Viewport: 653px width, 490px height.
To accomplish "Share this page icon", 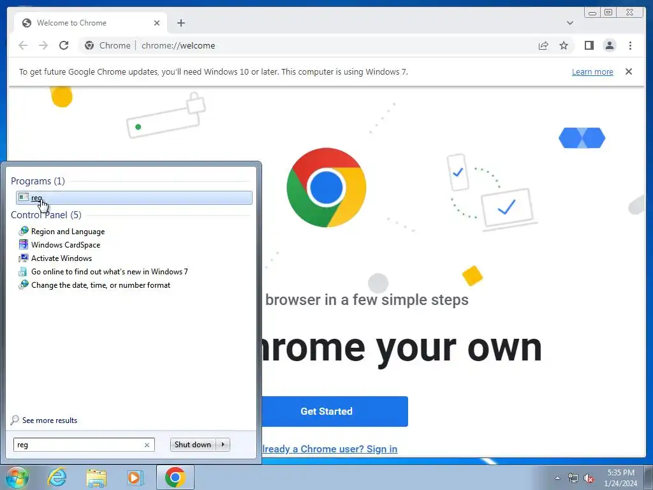I will tap(543, 46).
